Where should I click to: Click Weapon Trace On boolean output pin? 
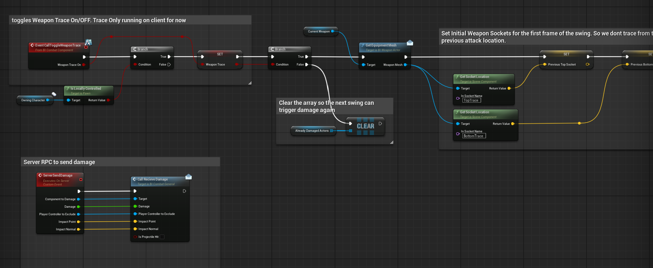tap(84, 65)
